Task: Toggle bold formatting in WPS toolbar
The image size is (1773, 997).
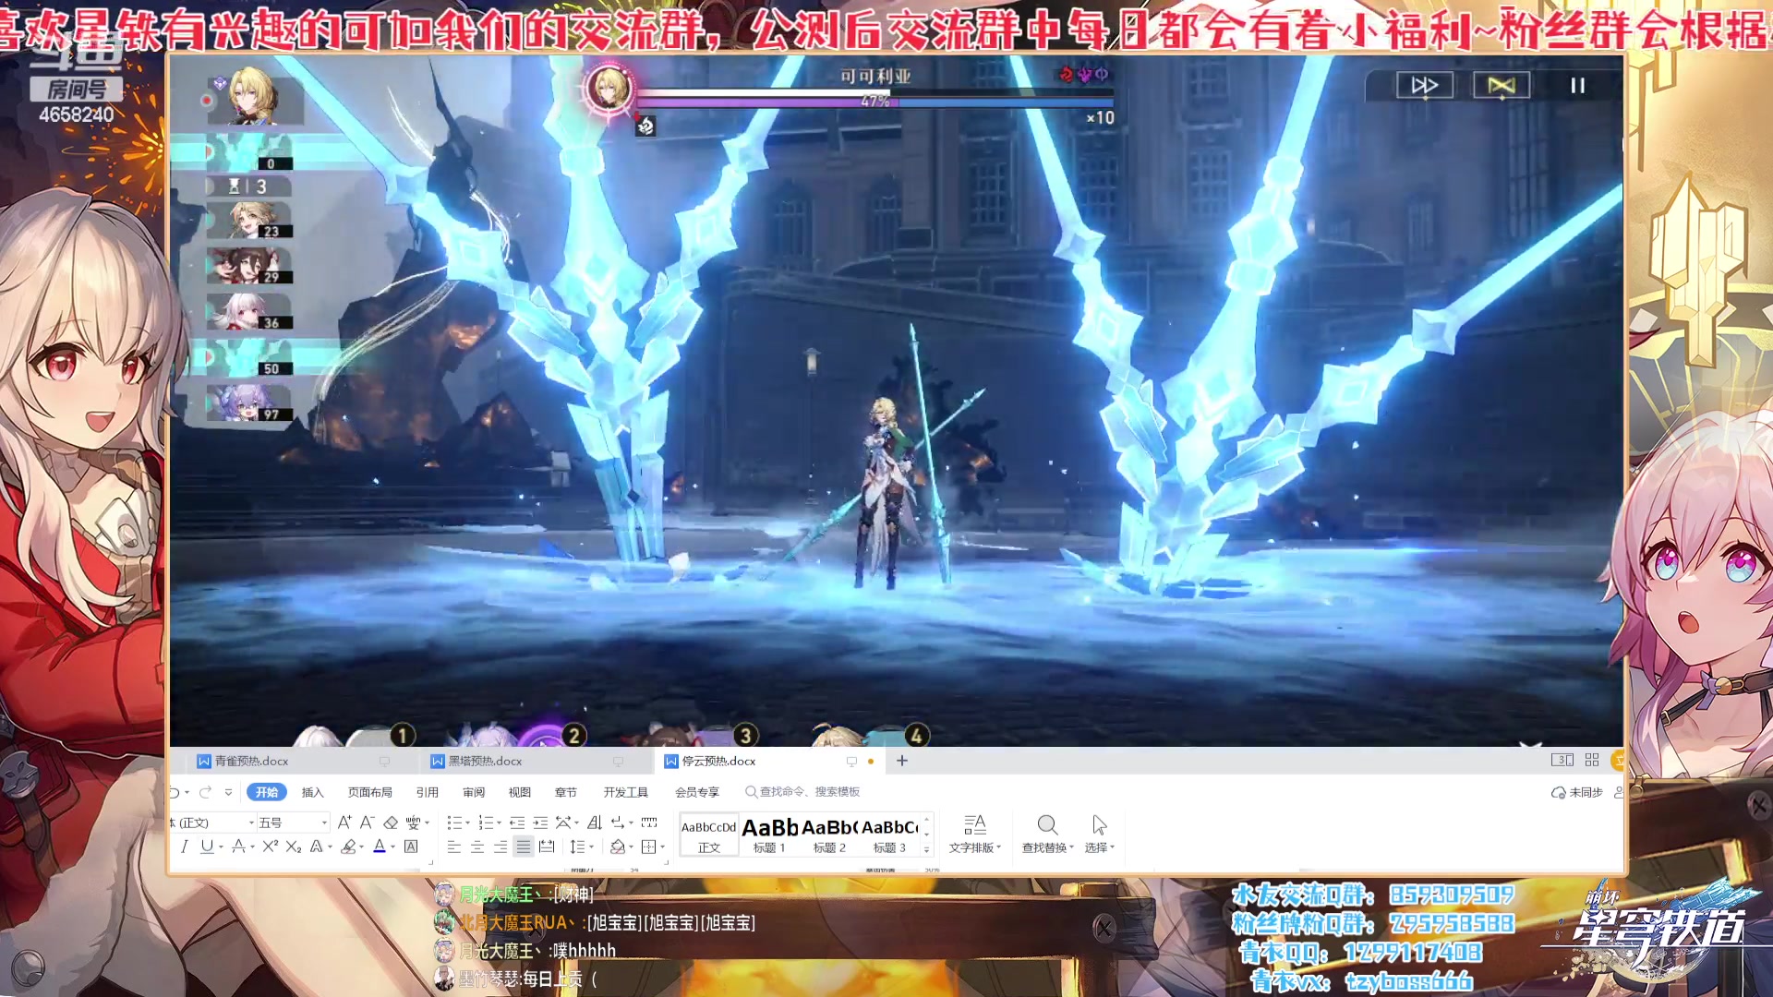Action: point(175,847)
